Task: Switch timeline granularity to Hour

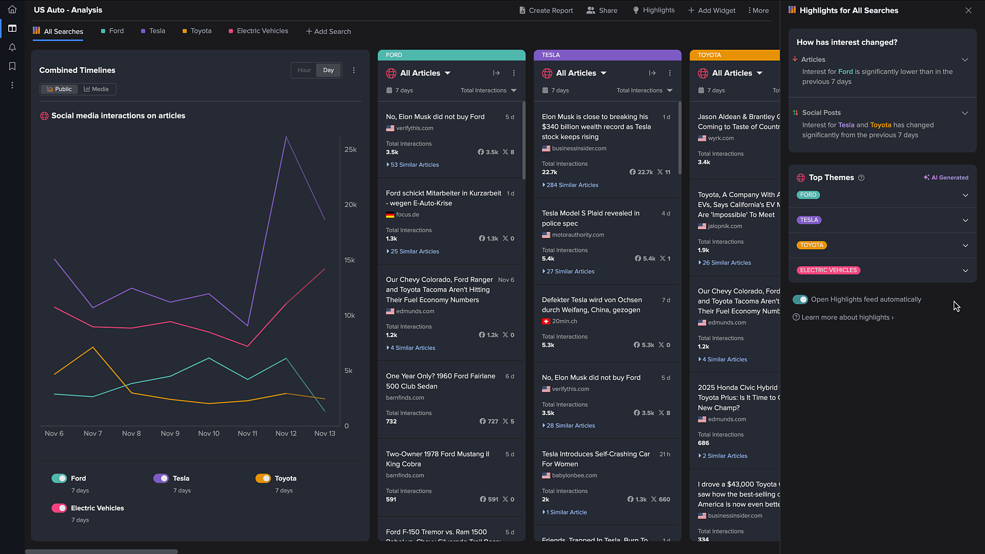Action: click(x=304, y=70)
